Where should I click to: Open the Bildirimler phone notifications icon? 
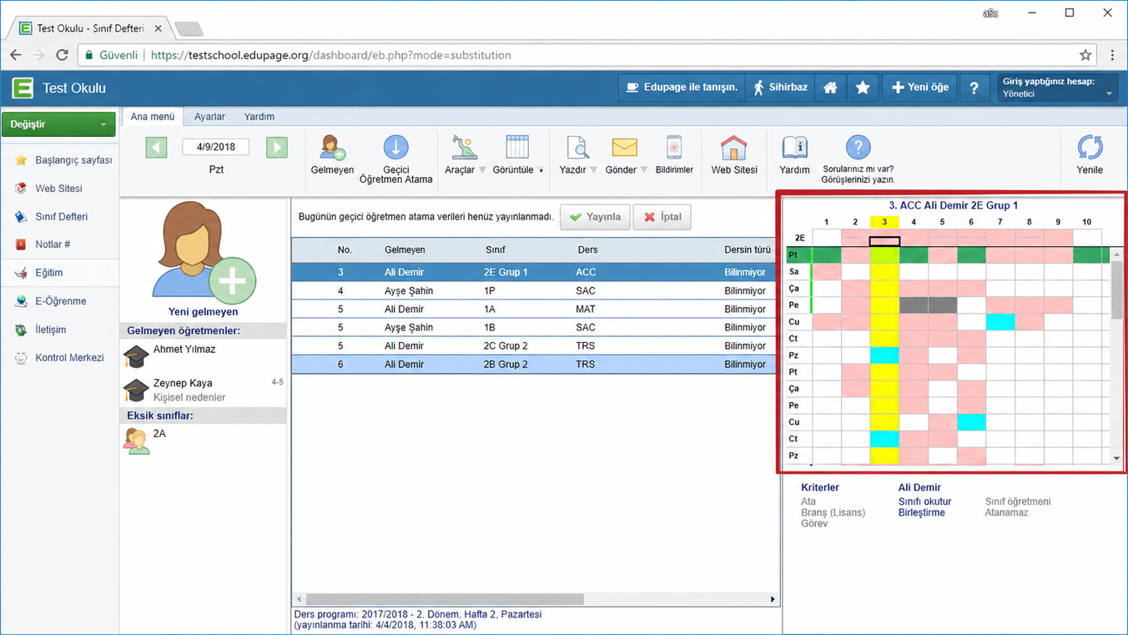click(674, 147)
